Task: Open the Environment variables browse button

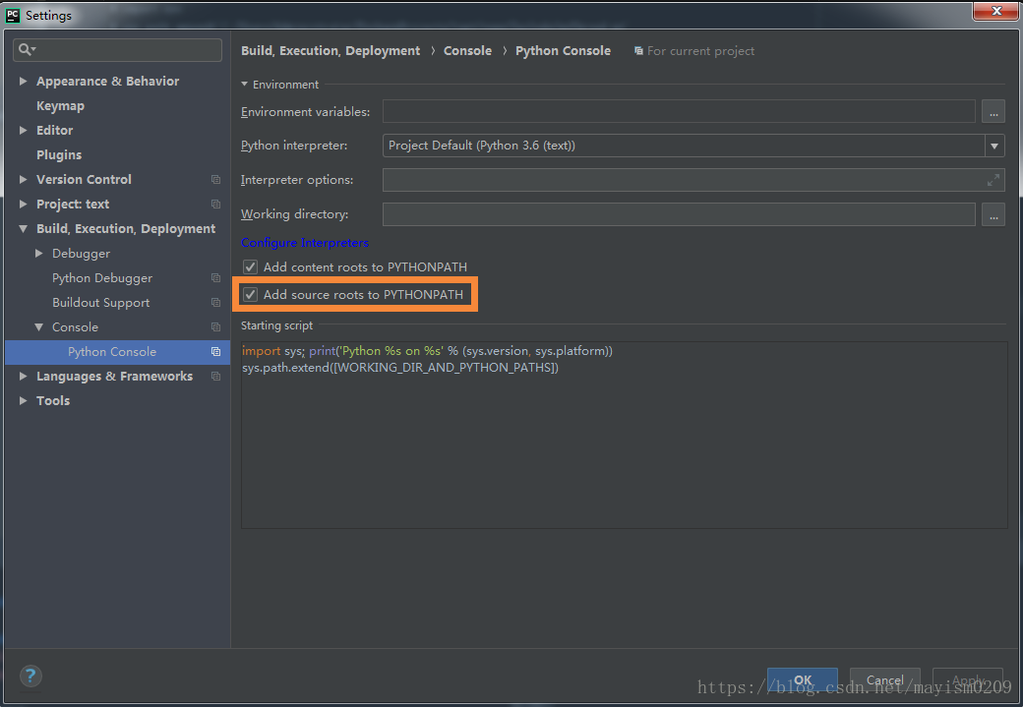Action: [x=993, y=111]
